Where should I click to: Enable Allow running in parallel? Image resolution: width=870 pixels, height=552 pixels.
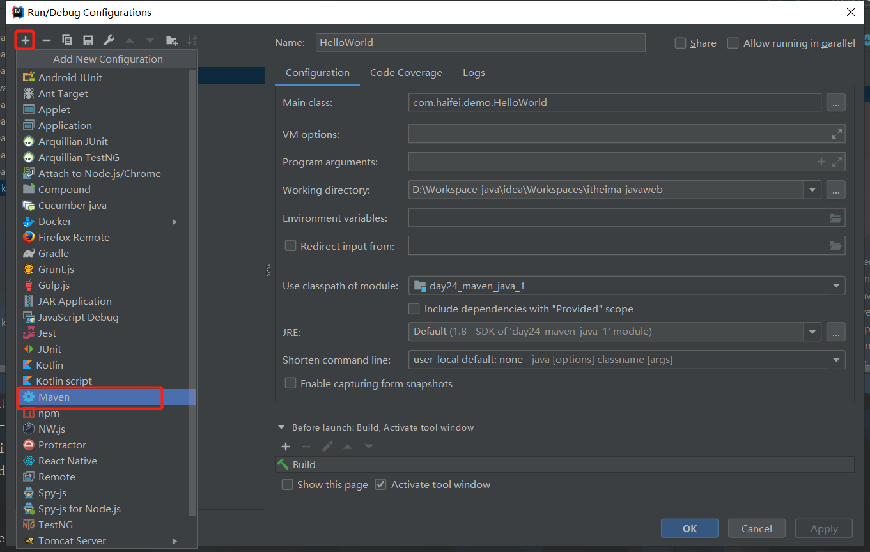click(733, 43)
